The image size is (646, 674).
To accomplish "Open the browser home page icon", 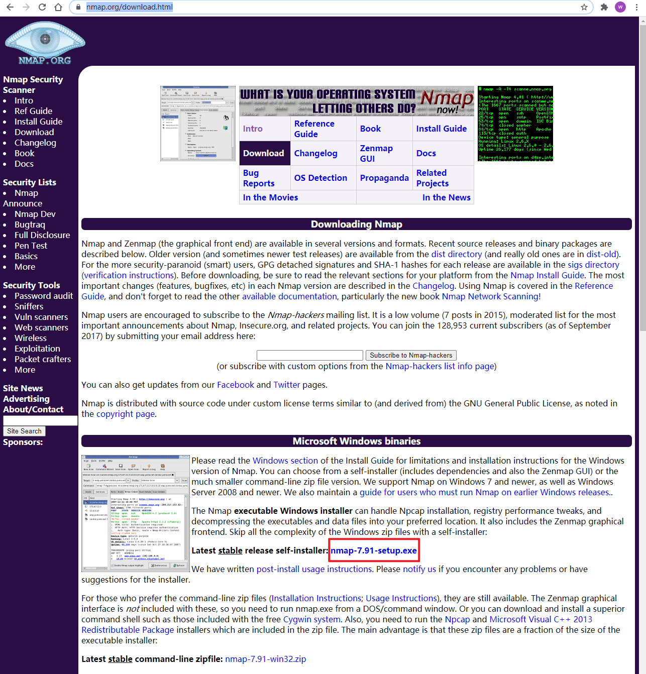I will pos(58,7).
